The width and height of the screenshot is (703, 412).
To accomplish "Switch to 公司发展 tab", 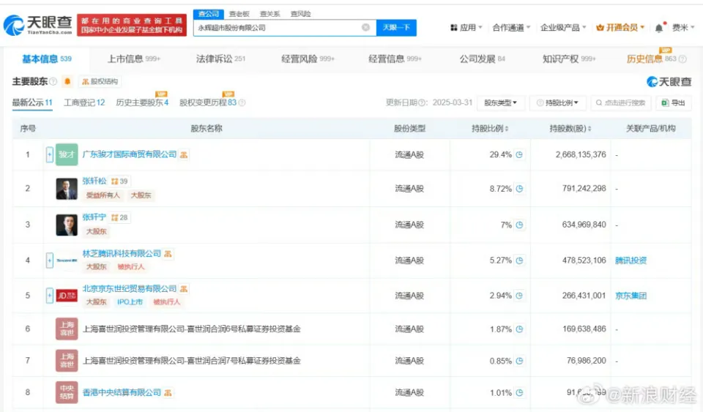I will (482, 59).
